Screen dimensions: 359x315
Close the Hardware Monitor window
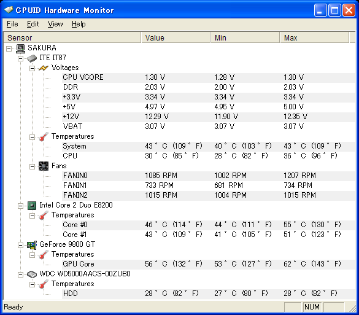[x=349, y=10]
